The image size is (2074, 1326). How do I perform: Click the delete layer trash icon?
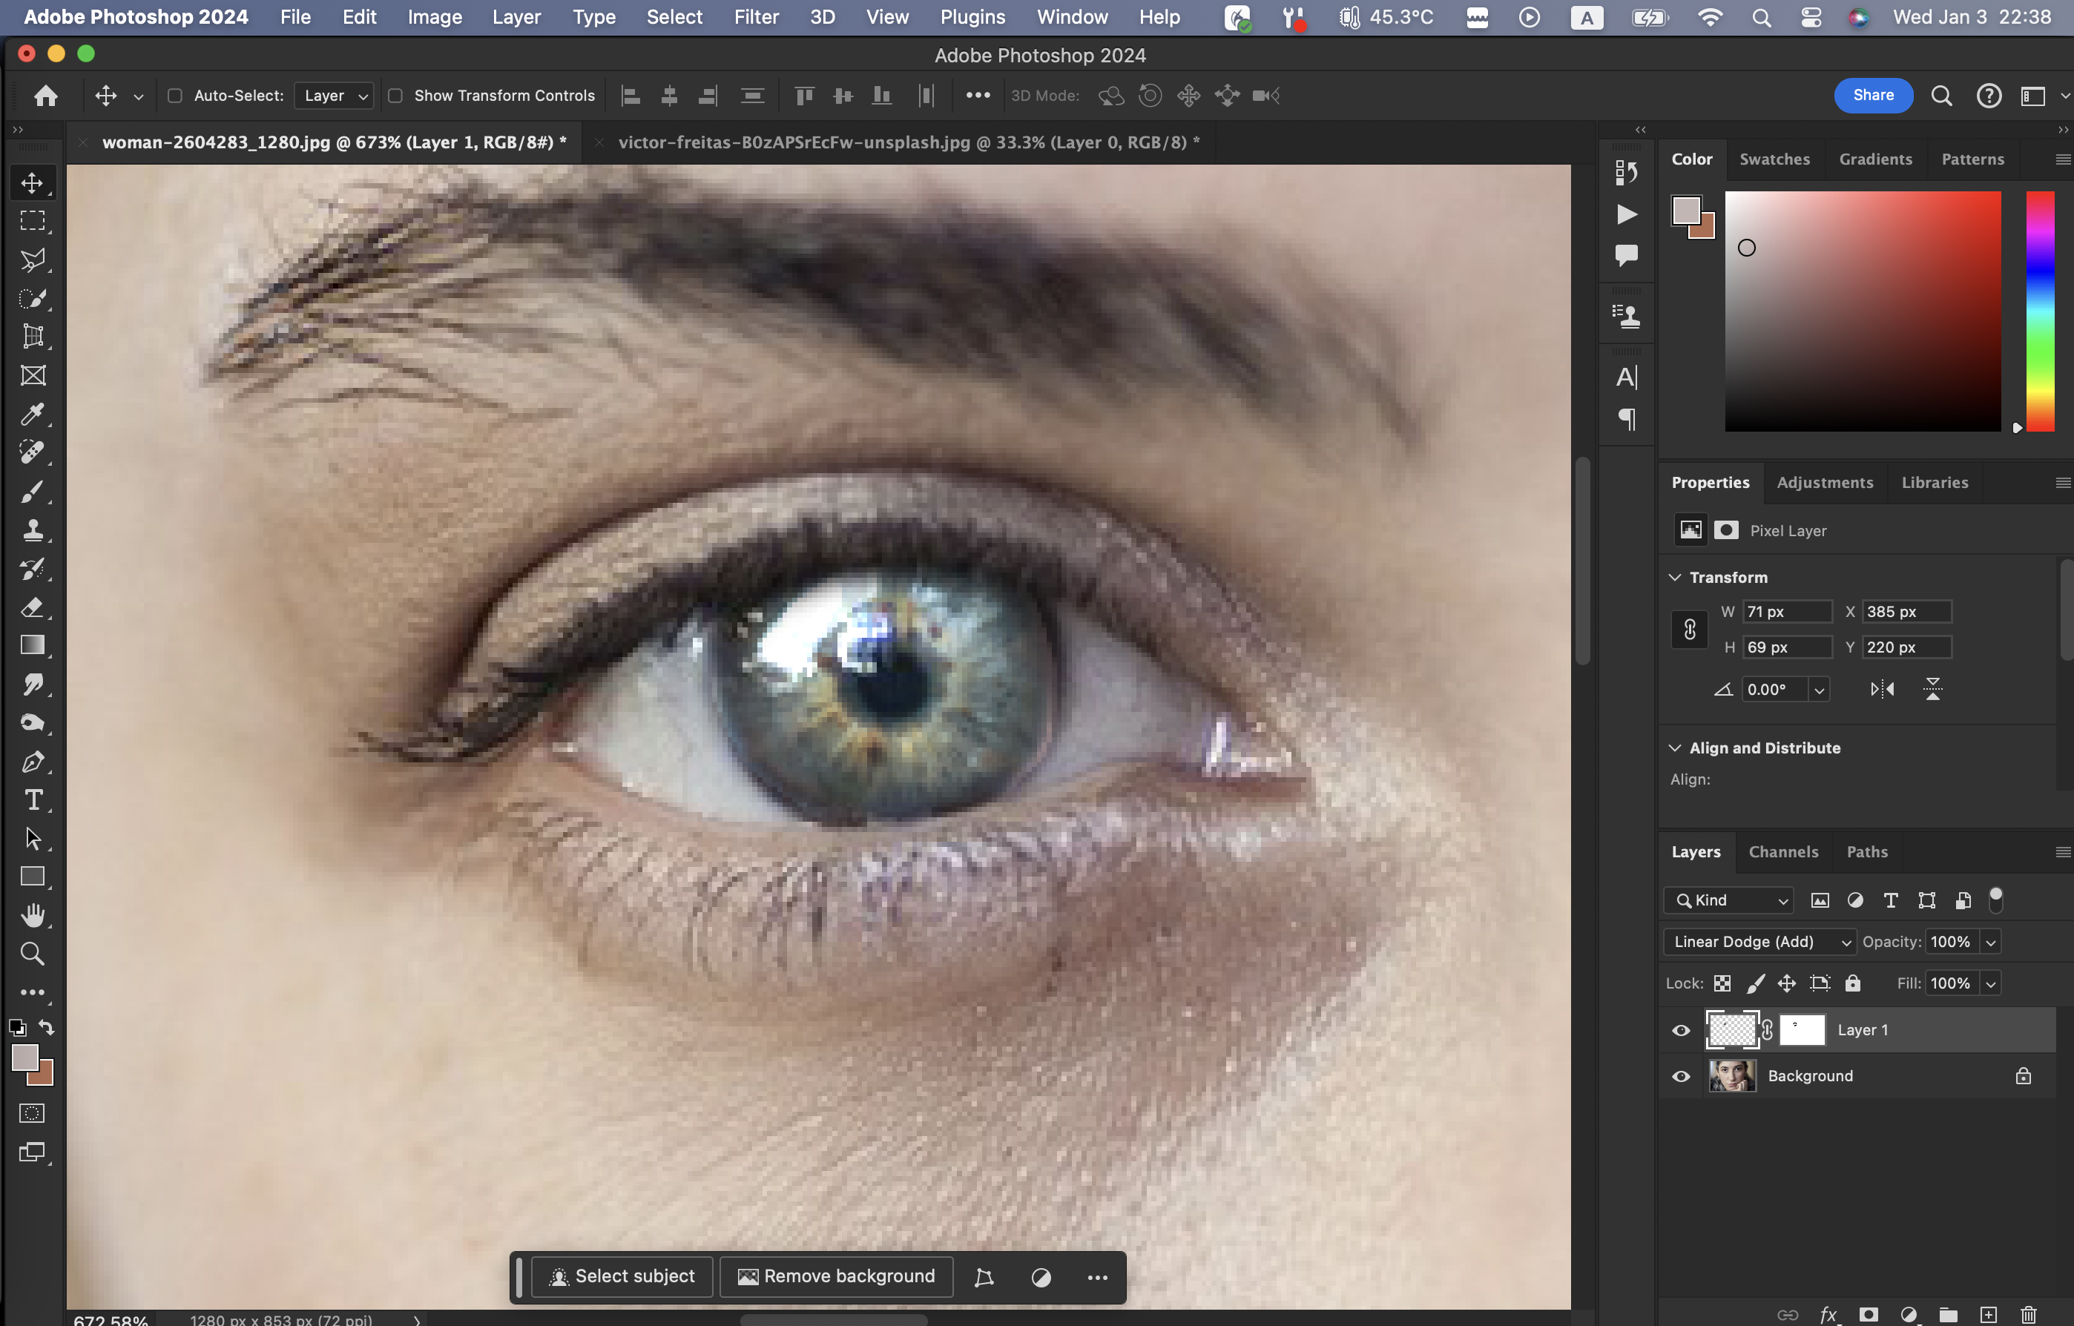(x=2028, y=1315)
